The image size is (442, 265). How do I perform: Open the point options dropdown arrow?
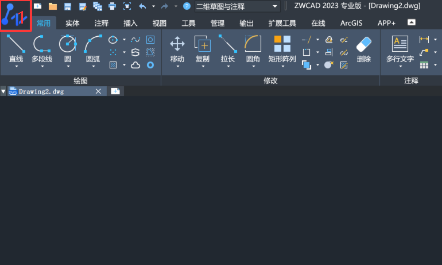point(124,52)
